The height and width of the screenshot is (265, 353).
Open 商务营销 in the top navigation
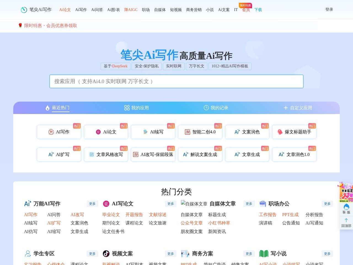pos(194,10)
